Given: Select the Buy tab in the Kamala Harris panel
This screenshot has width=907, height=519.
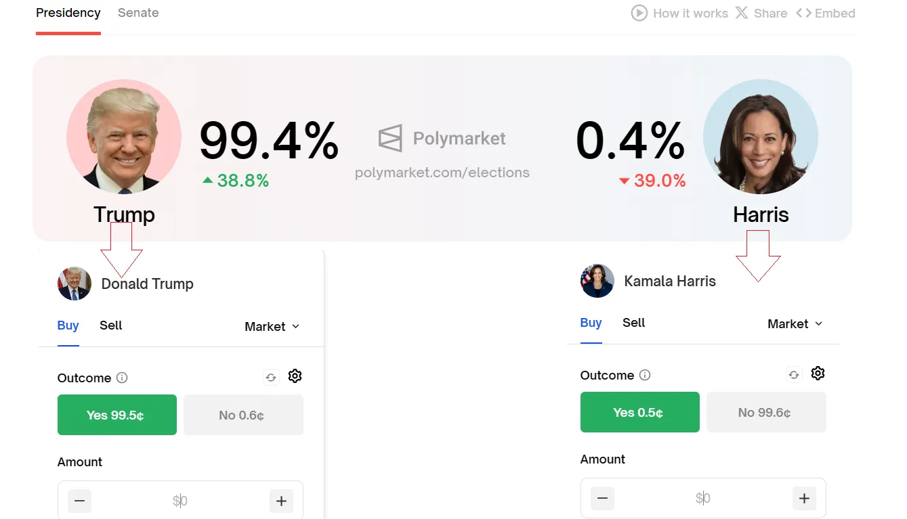Looking at the screenshot, I should coord(591,323).
